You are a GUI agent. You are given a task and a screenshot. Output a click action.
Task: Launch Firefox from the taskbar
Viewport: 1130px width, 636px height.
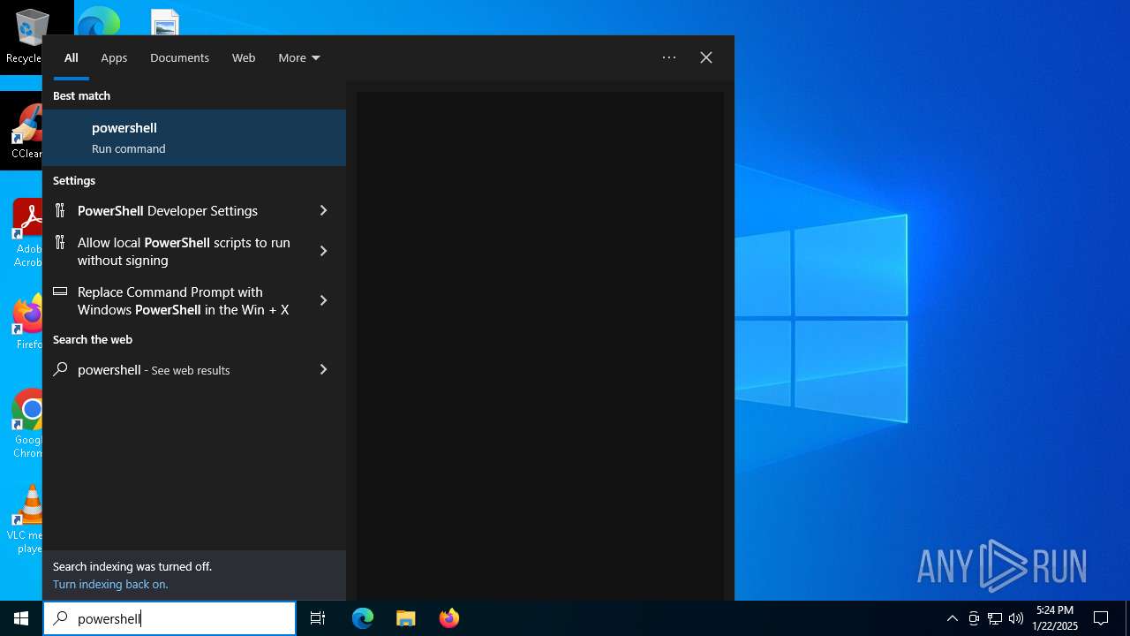pos(449,618)
